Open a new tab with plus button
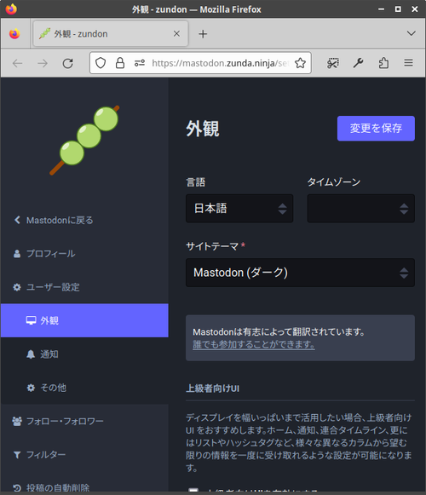Viewport: 426px width, 495px height. pyautogui.click(x=203, y=34)
